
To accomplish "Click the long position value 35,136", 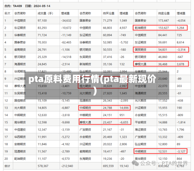I will [107, 64].
